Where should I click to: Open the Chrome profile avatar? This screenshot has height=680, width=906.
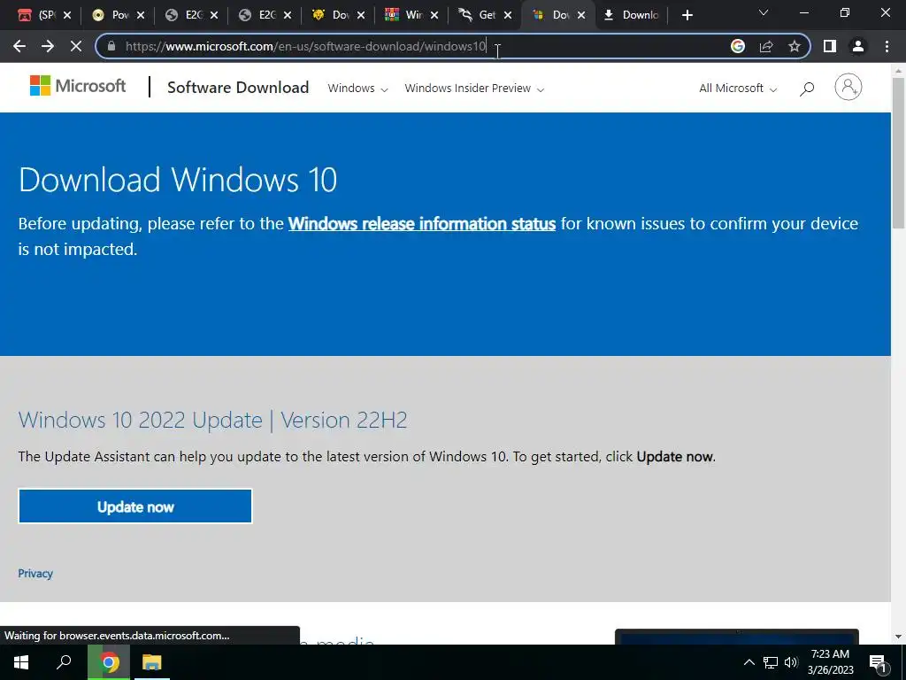pos(858,46)
